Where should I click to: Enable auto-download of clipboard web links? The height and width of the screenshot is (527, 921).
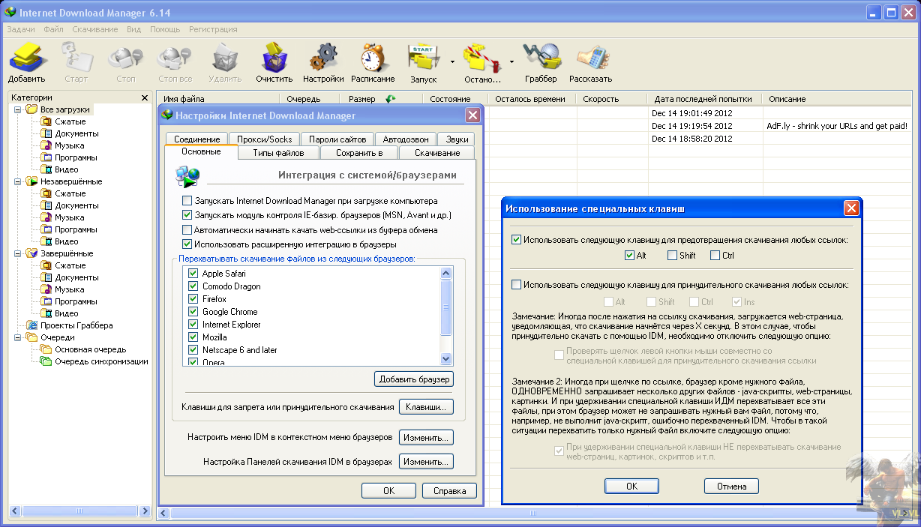(x=187, y=230)
